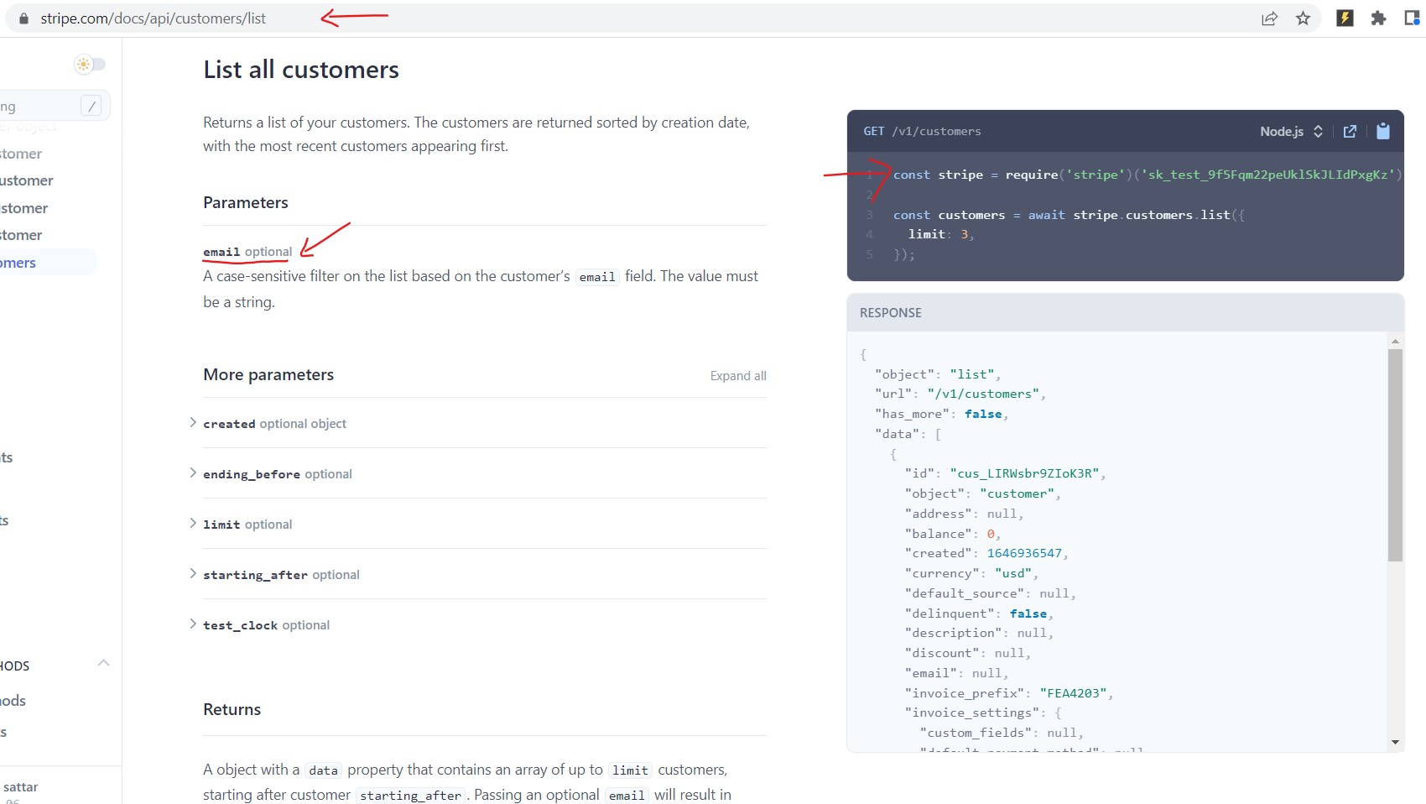1426x804 pixels.
Task: Open the lightning bolt extension icon
Action: click(x=1345, y=18)
